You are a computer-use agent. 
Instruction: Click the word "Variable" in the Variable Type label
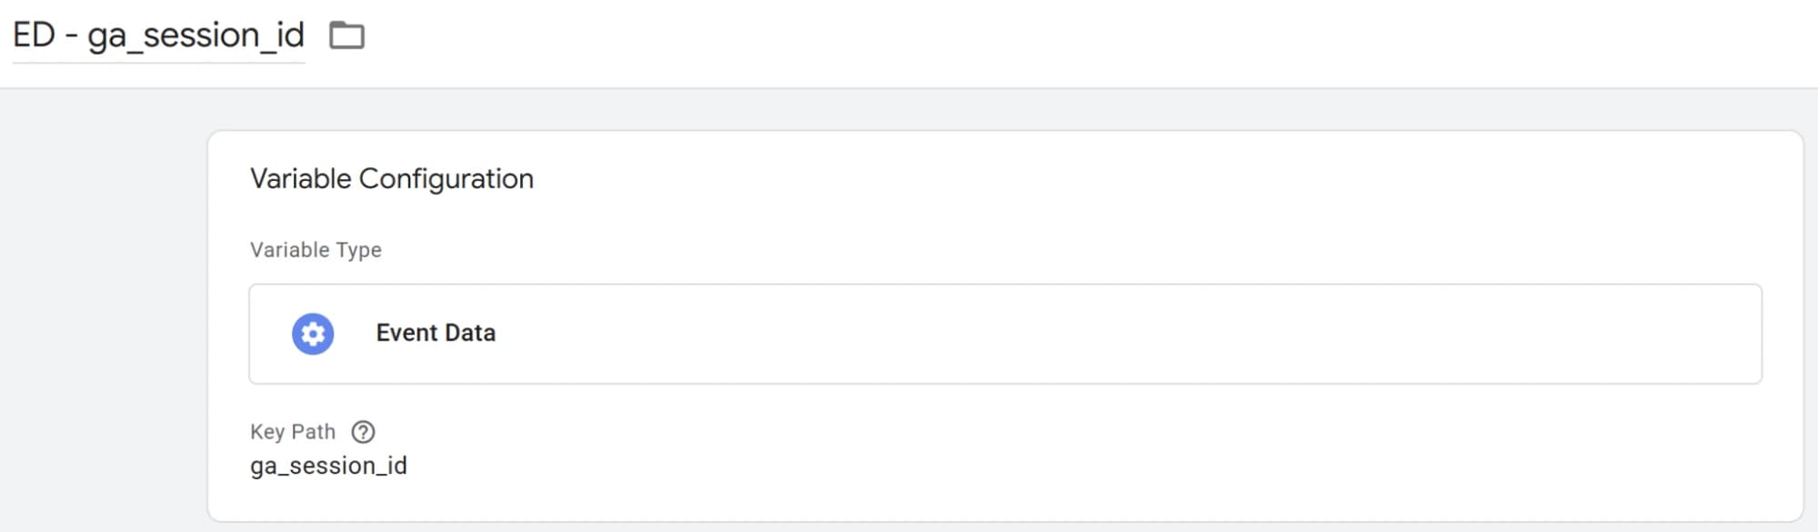click(x=290, y=250)
